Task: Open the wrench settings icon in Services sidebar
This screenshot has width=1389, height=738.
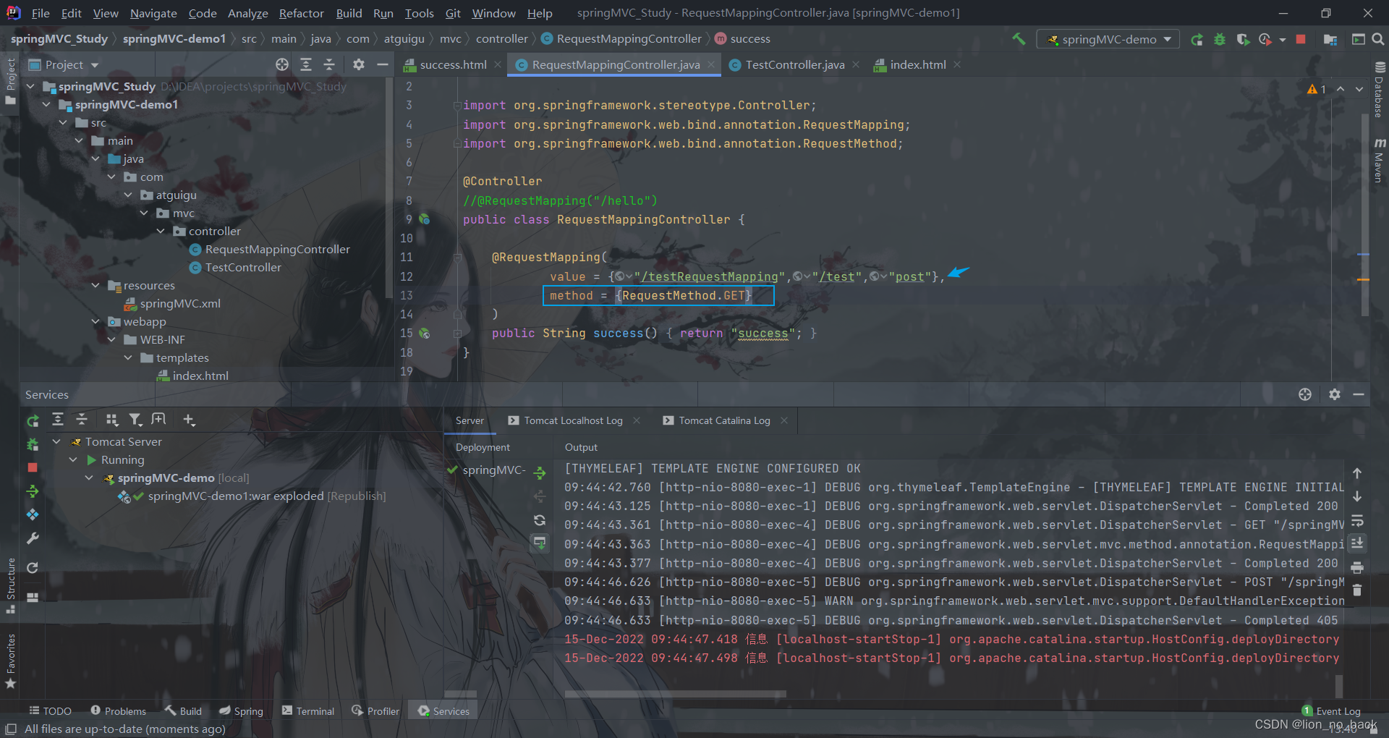Action: [x=33, y=538]
